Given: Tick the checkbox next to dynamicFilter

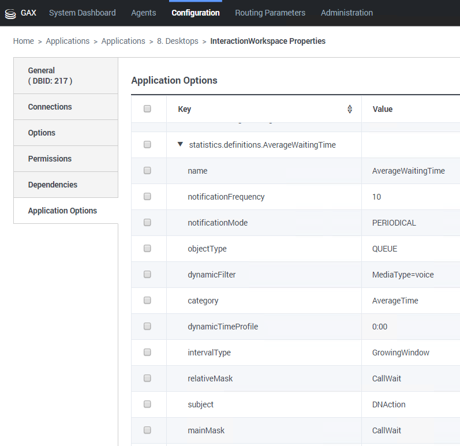Looking at the screenshot, I should 147,275.
